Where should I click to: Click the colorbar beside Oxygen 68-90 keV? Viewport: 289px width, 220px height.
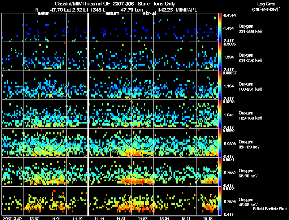(x=220, y=172)
